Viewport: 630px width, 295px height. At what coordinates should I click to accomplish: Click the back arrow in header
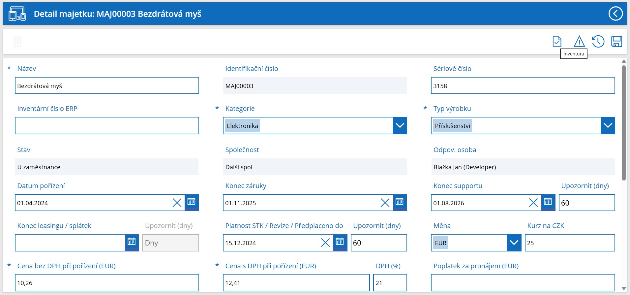tap(615, 14)
